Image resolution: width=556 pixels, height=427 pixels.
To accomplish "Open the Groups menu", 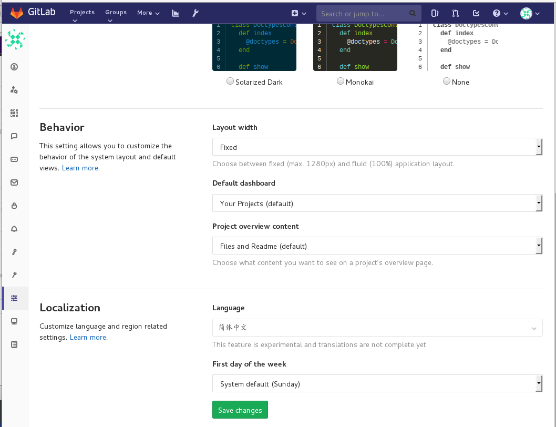I will click(116, 15).
